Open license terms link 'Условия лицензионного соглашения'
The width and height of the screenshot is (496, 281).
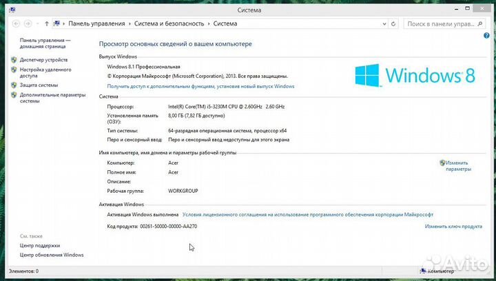[x=307, y=215]
